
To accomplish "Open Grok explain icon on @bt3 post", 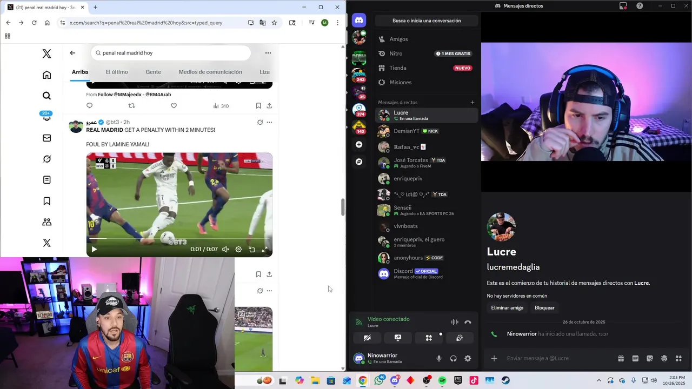I will (x=260, y=122).
